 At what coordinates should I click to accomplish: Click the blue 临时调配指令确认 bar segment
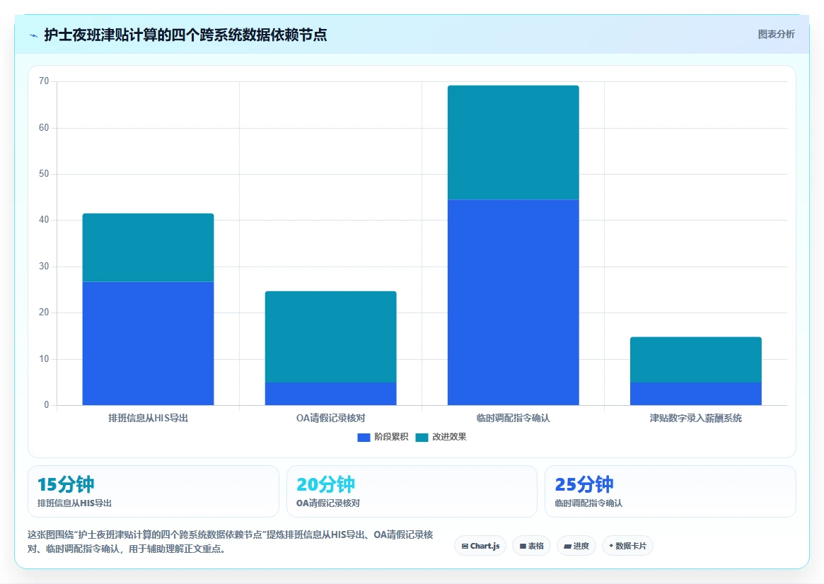(513, 303)
